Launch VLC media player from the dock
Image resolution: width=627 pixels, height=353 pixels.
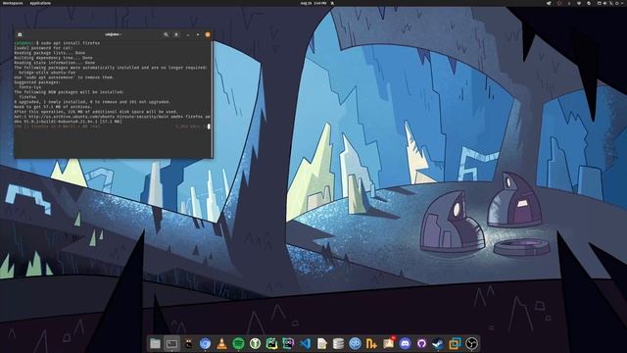pyautogui.click(x=221, y=343)
